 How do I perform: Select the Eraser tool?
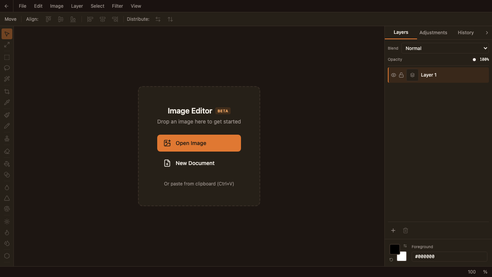(x=7, y=151)
